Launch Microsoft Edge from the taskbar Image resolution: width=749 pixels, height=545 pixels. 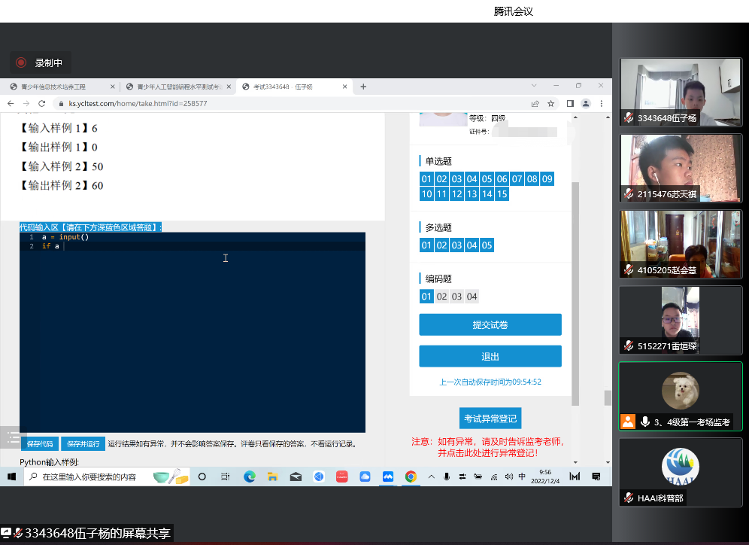(250, 476)
